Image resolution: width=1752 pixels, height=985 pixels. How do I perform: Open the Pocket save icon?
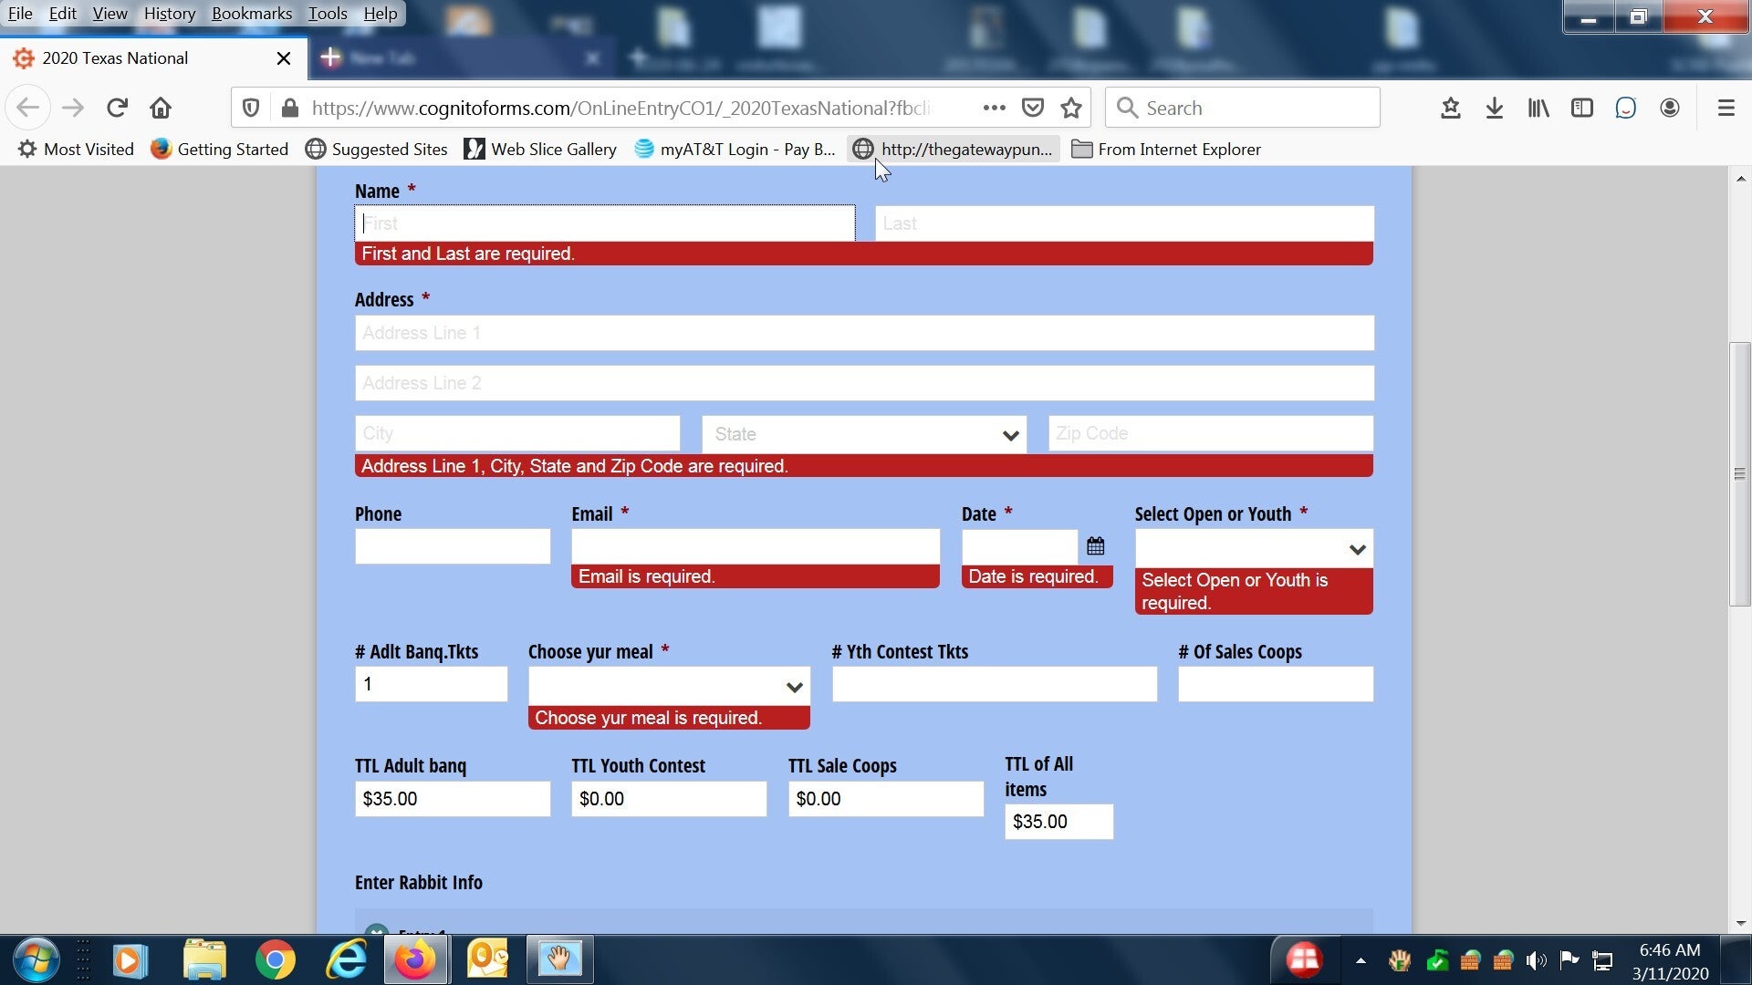pos(1032,109)
